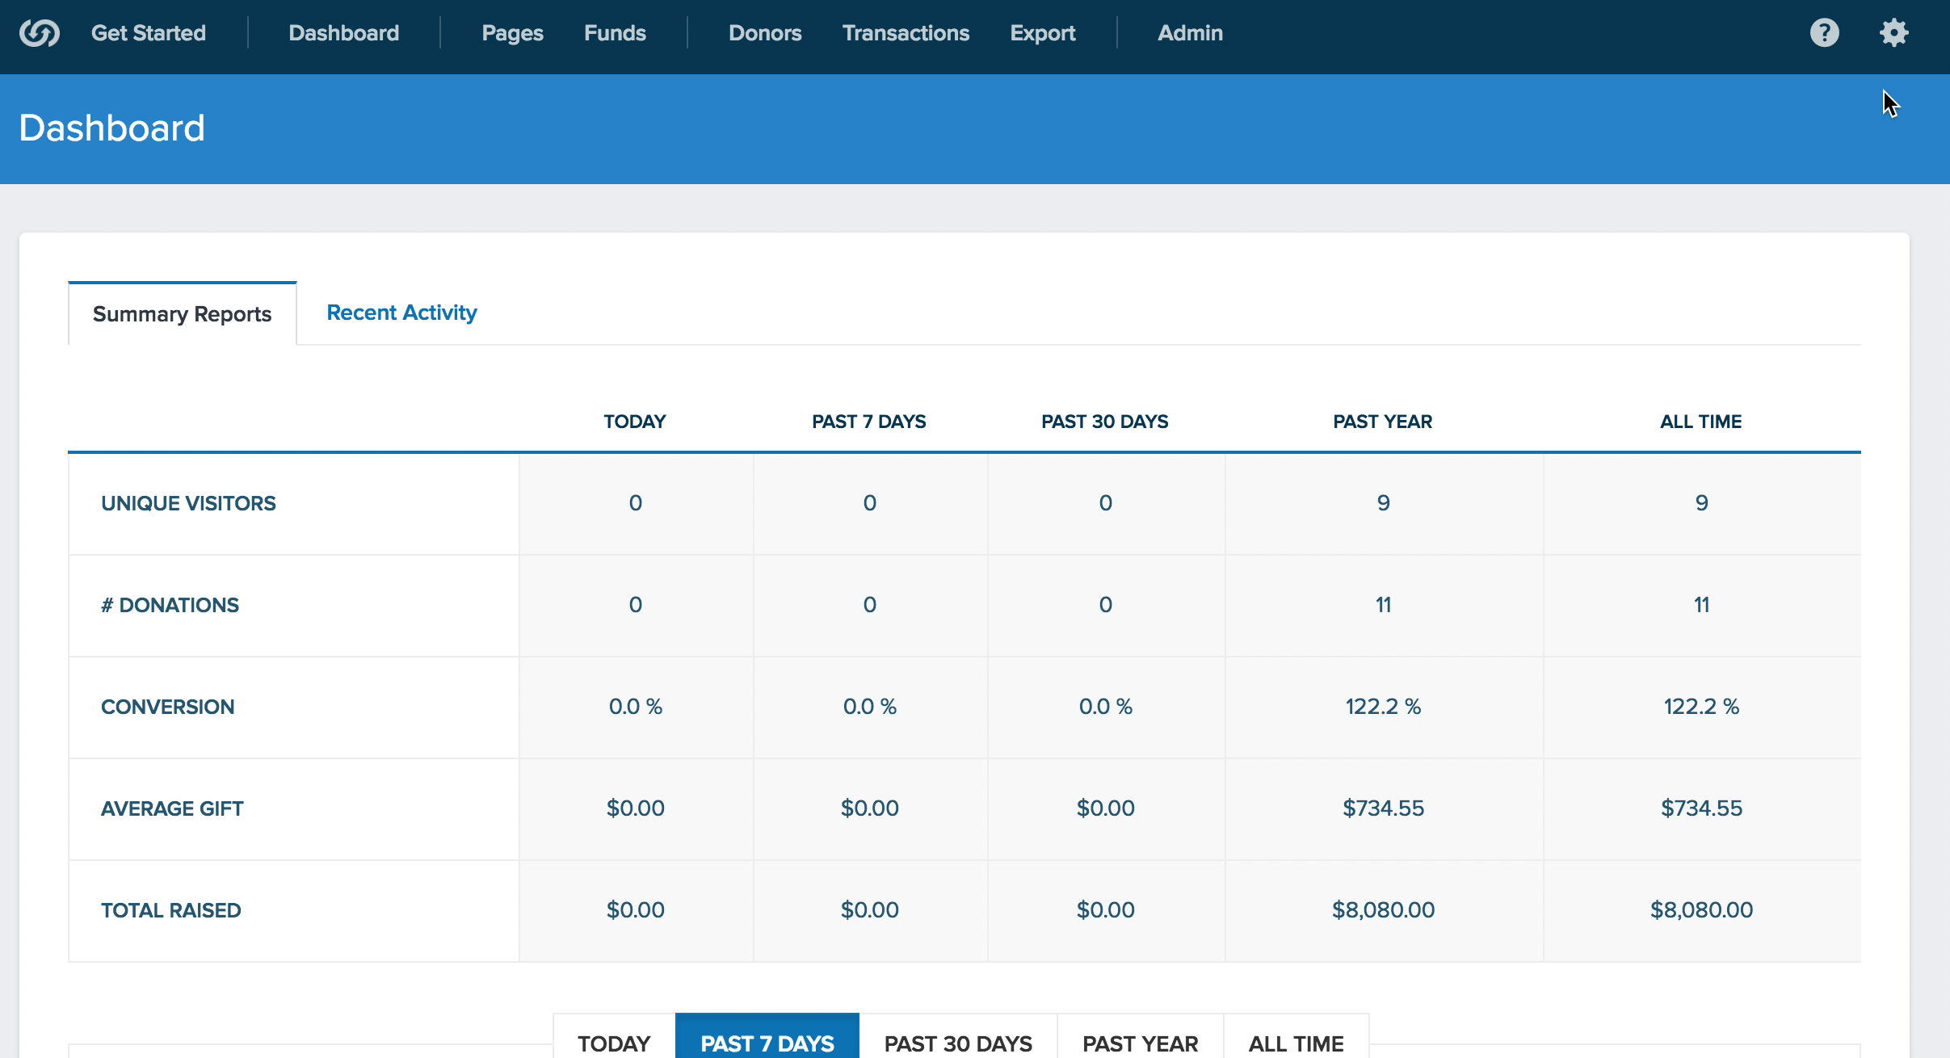
Task: Switch chart to PAST 30 DAYS
Action: 958,1042
